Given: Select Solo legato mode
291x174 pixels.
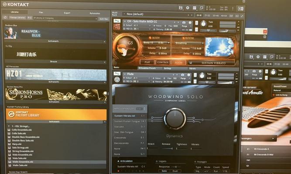Looking at the screenshot, I should coord(164,171).
